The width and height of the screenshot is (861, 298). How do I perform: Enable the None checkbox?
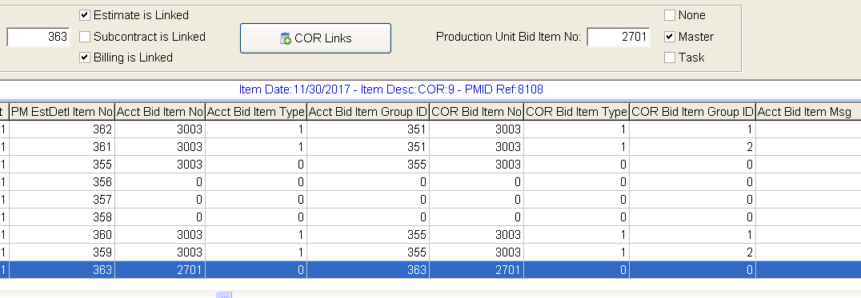pos(670,15)
